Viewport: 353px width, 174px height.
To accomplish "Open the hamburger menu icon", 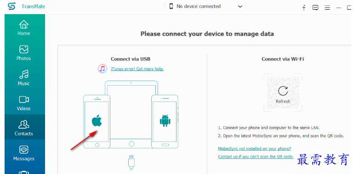I will click(327, 8).
